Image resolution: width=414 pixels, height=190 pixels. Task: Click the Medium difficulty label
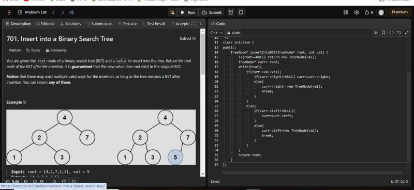pyautogui.click(x=14, y=50)
